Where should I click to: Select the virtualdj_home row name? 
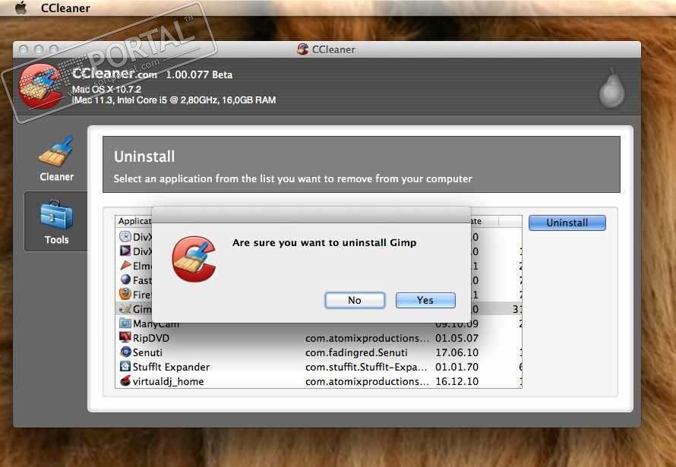point(168,382)
